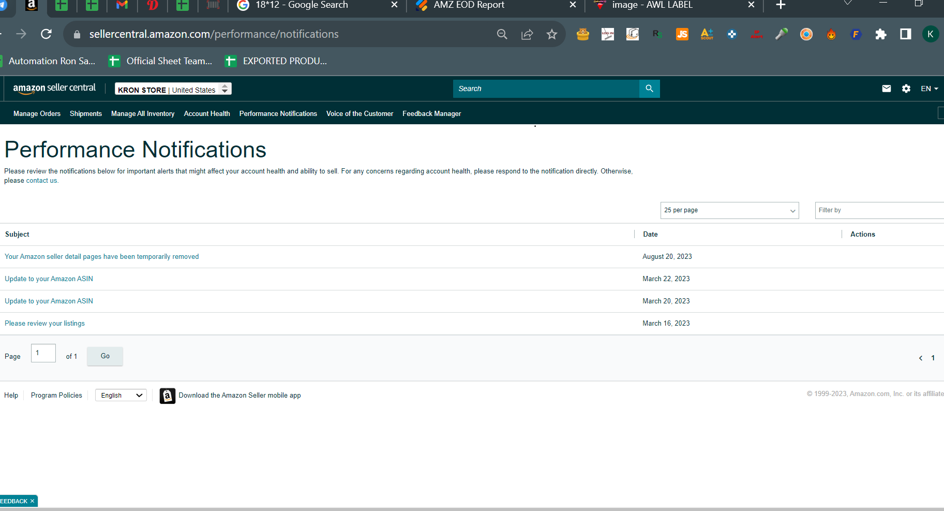Follow the contact us link

(41, 181)
